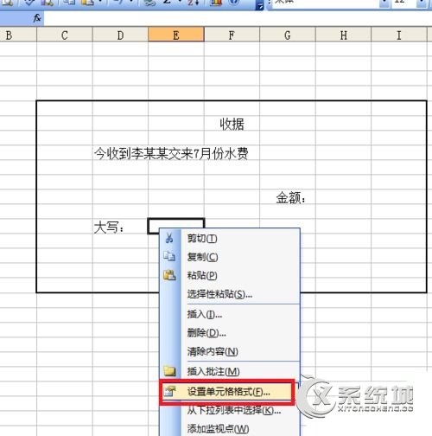The width and height of the screenshot is (432, 436).
Task: Click the cell text 今收到李某某交来7月份水费
Action: tap(171, 153)
